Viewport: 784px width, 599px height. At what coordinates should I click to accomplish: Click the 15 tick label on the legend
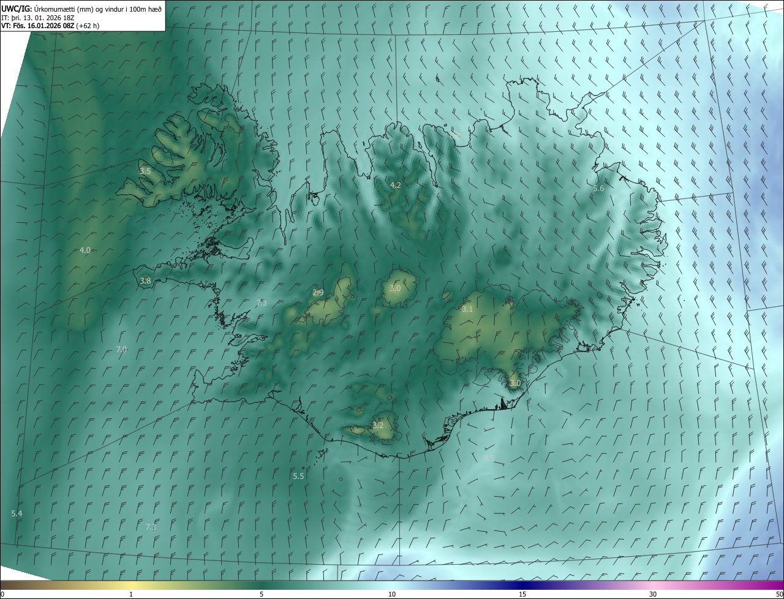[x=522, y=594]
